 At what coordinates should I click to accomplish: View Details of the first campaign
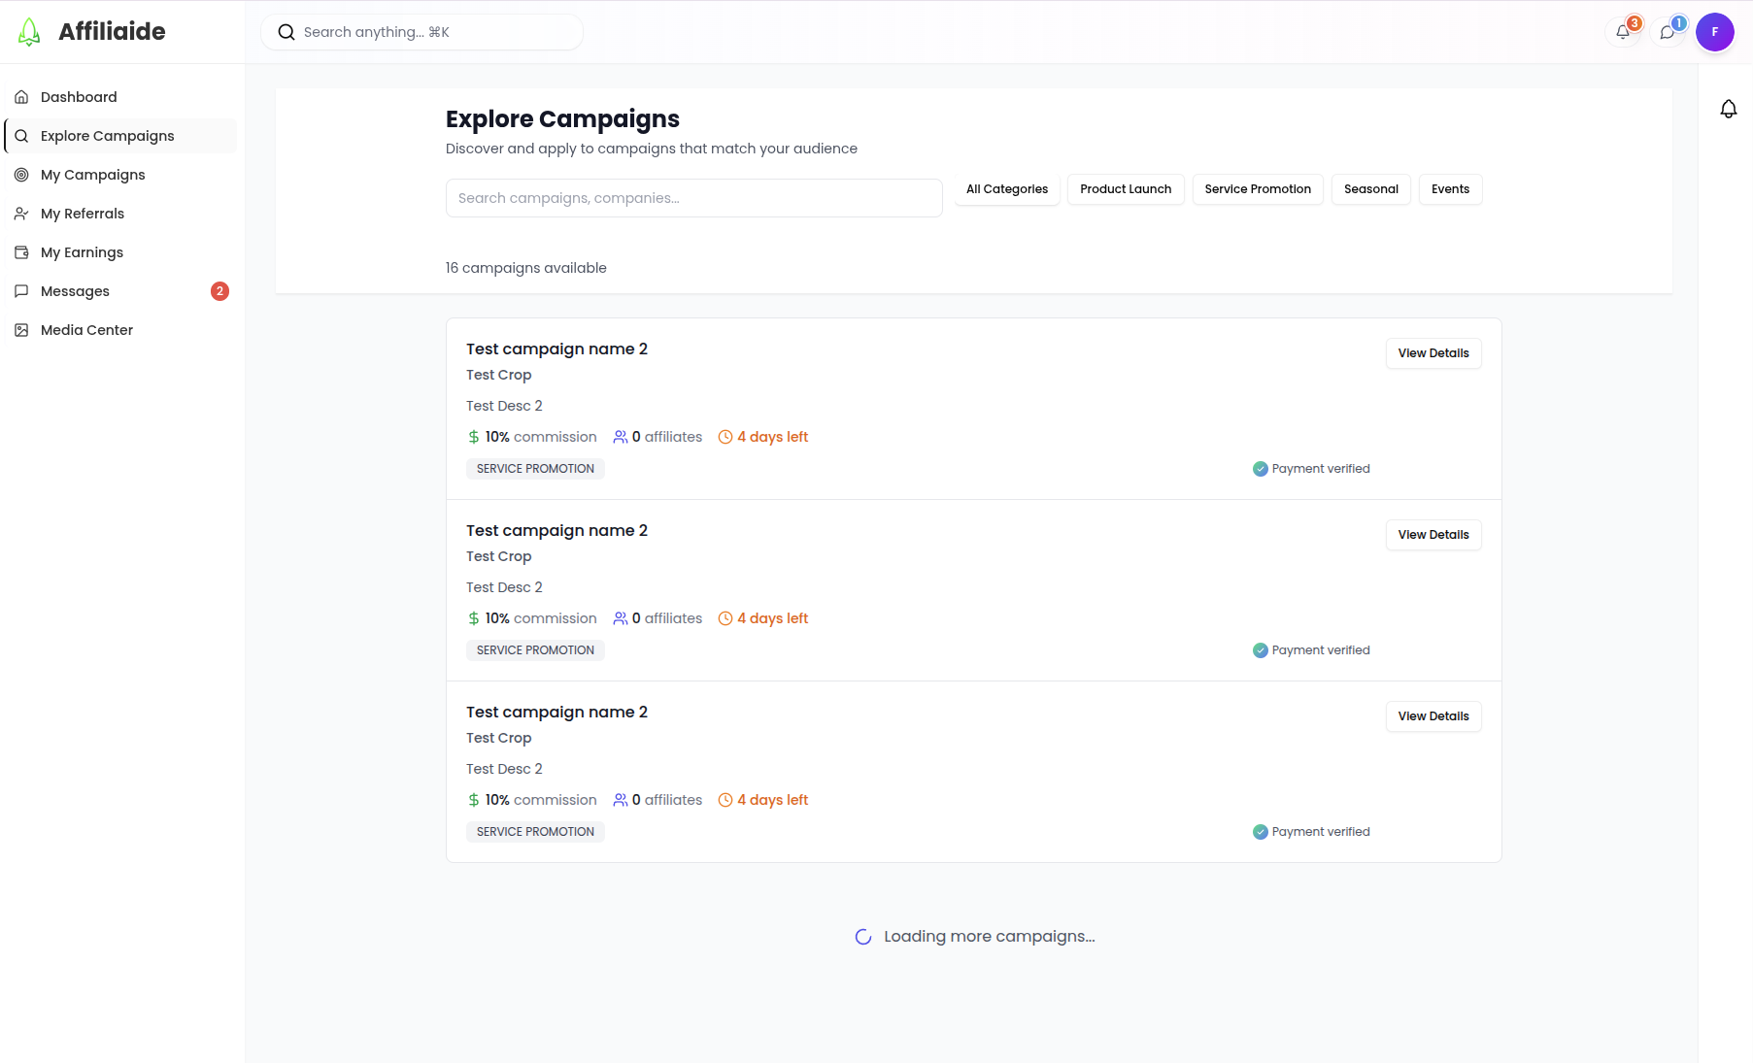(1433, 353)
